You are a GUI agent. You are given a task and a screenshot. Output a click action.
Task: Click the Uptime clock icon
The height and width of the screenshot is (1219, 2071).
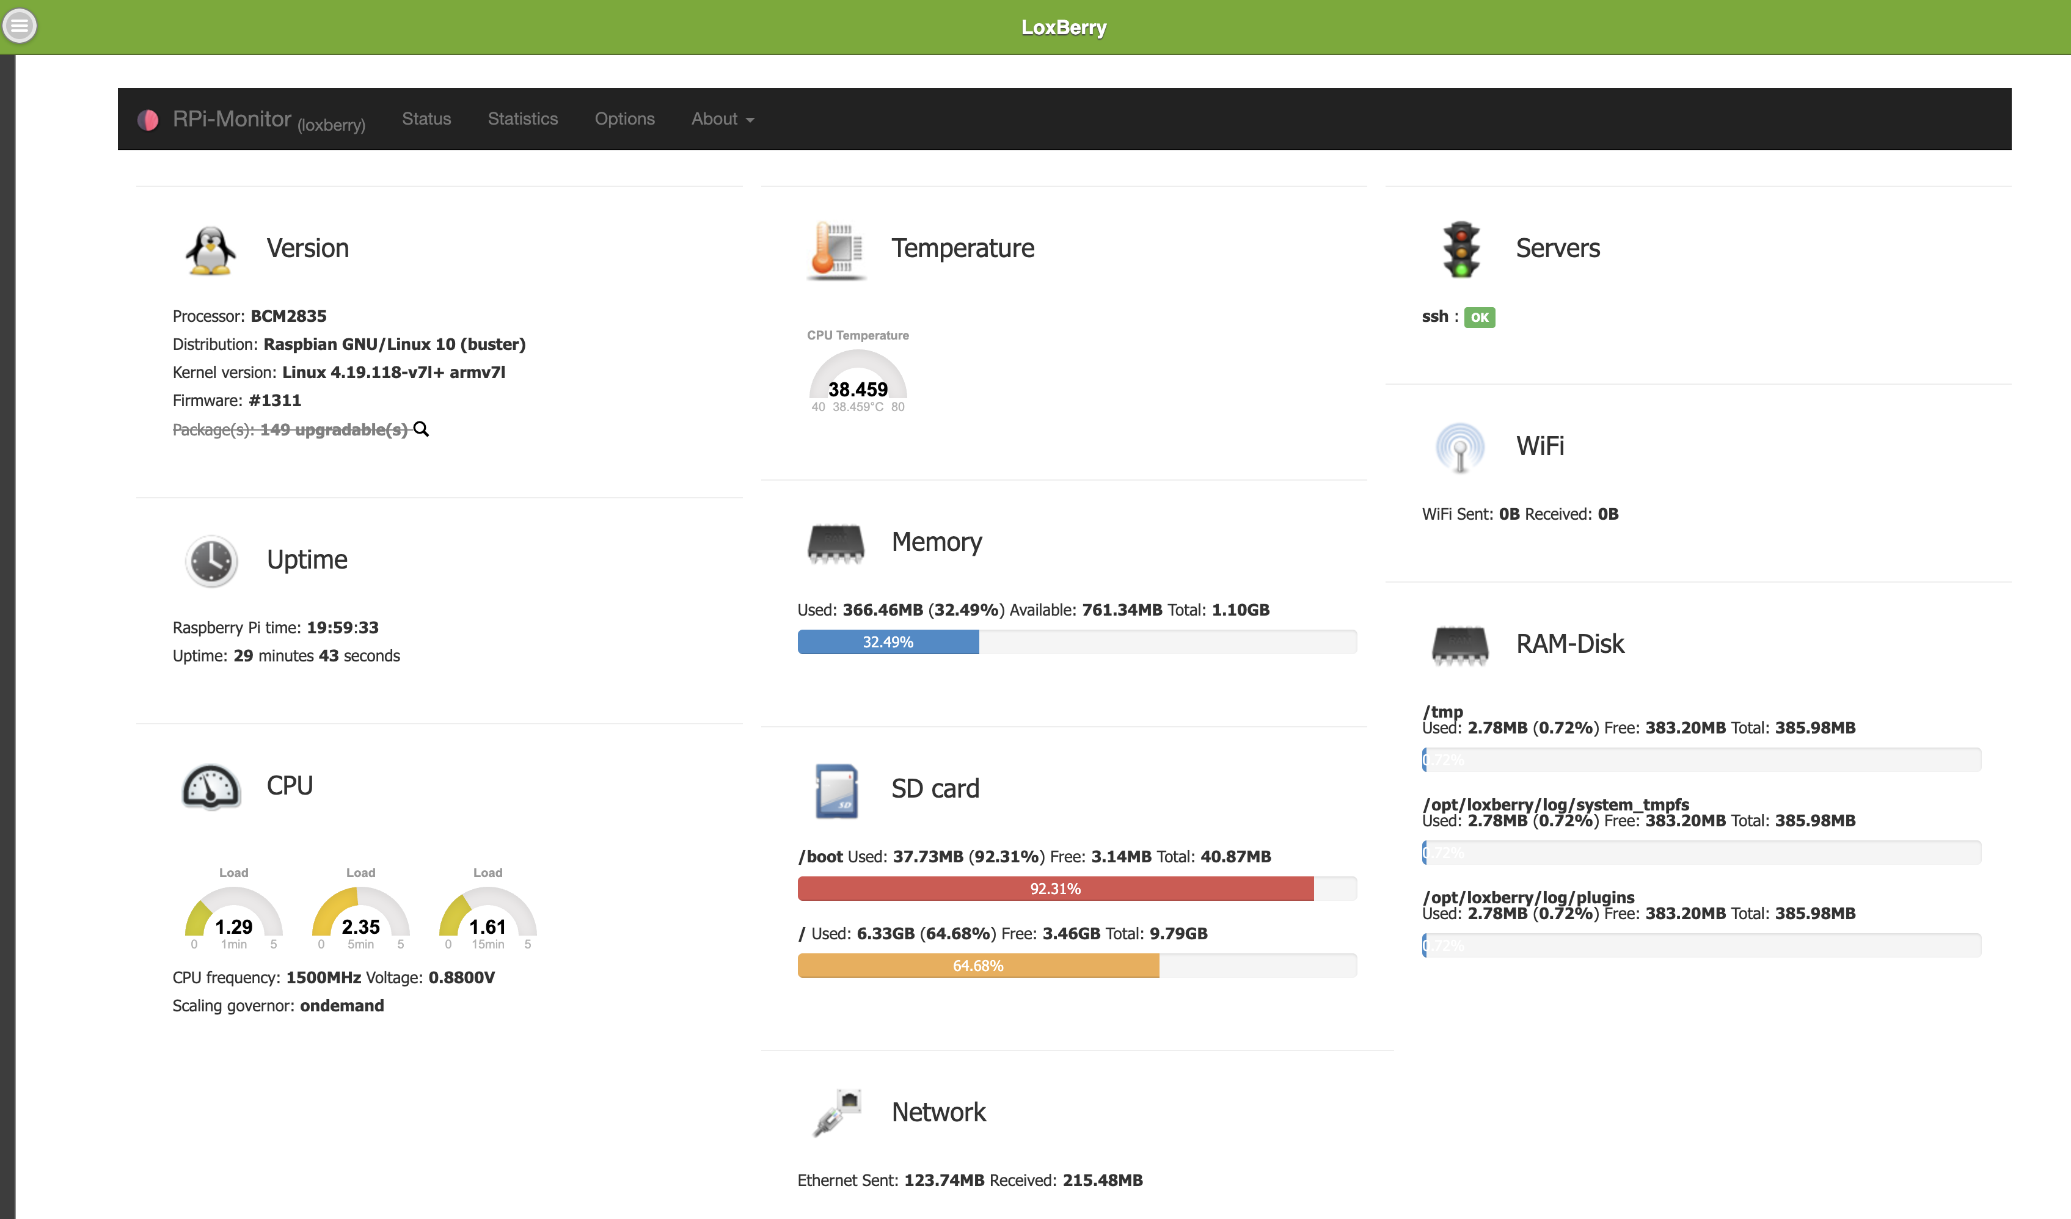coord(210,561)
